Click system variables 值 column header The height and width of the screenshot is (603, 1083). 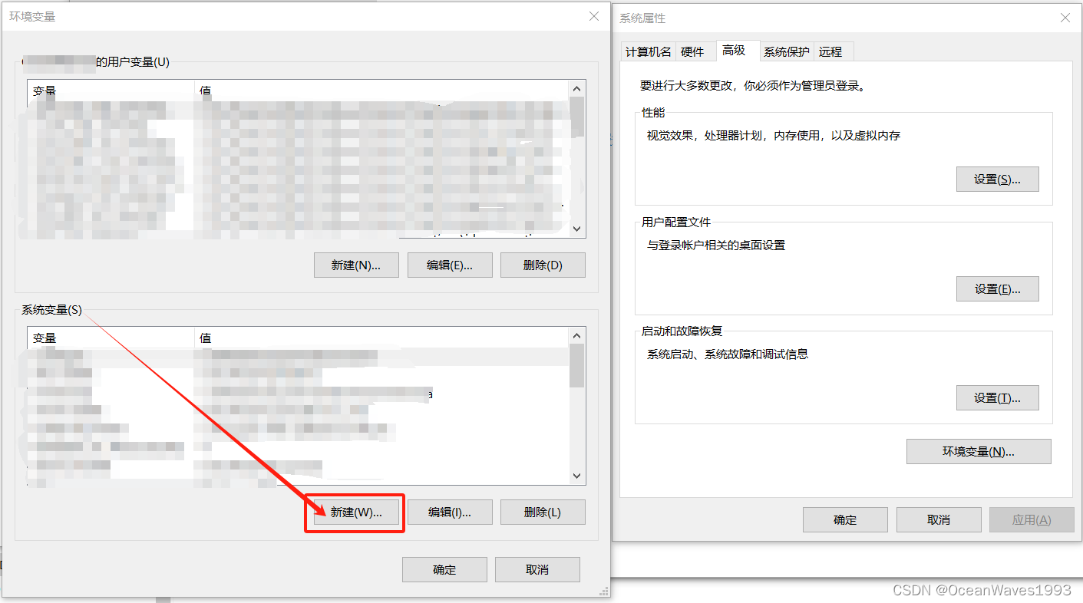[382, 338]
